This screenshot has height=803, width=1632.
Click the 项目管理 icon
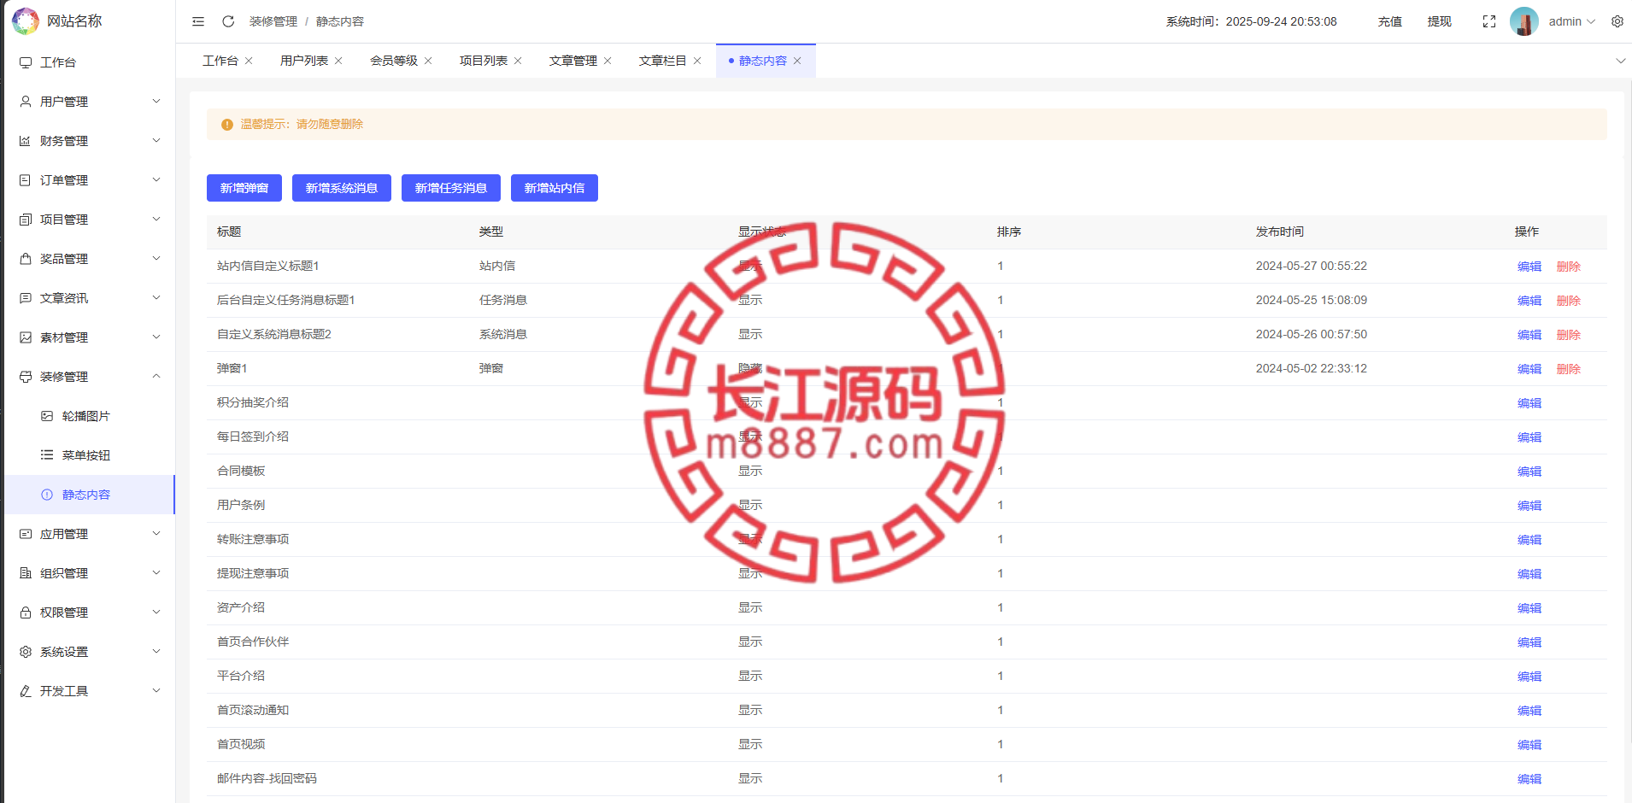pos(26,220)
